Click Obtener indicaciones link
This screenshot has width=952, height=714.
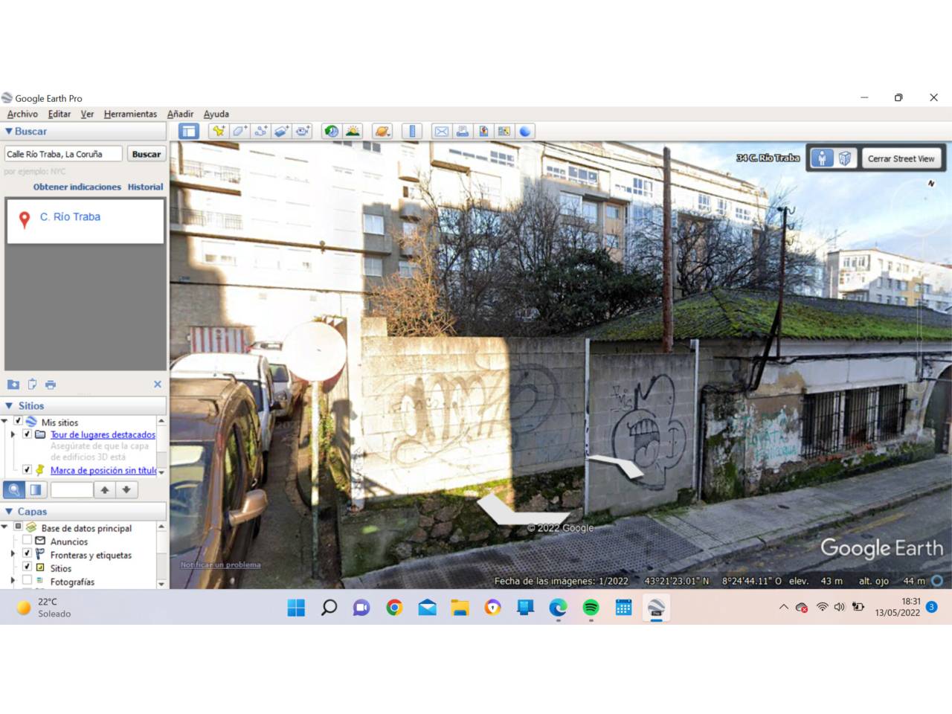77,187
